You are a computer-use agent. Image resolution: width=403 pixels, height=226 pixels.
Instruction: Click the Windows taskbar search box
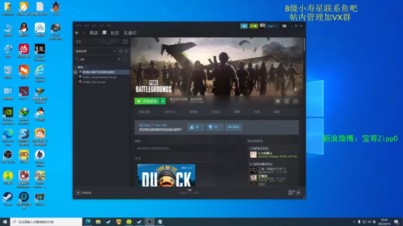click(46, 221)
